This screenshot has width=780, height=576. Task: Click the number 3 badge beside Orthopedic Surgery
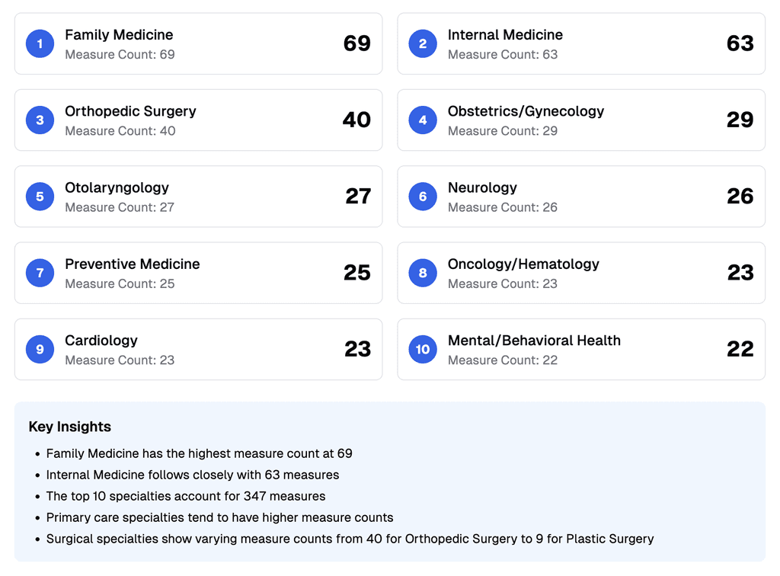pos(40,120)
